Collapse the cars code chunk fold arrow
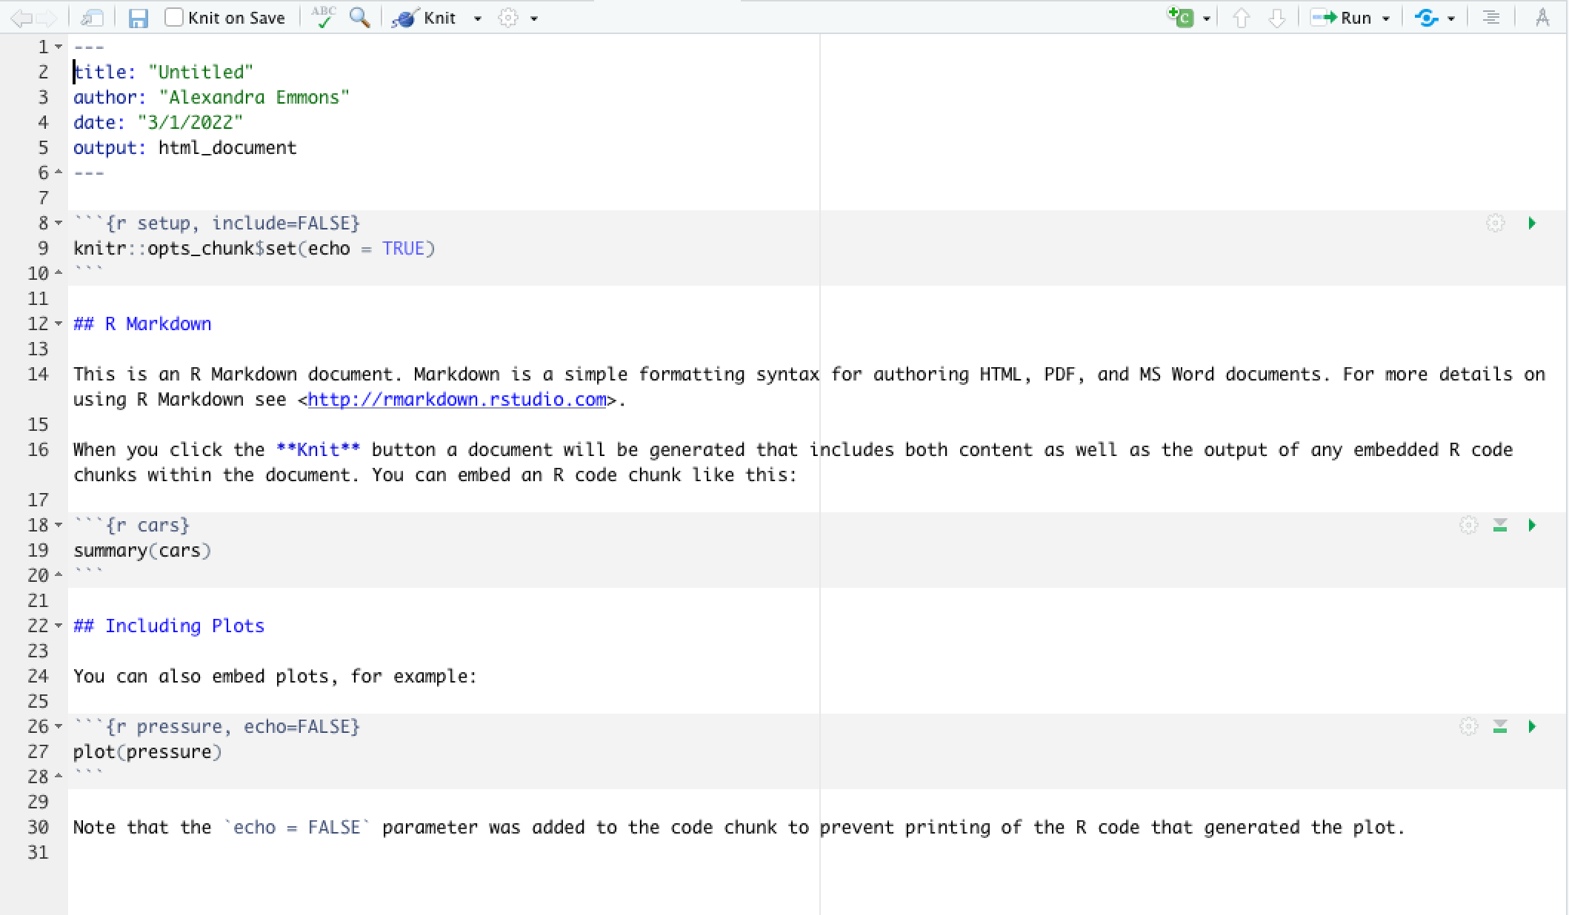Screen dimensions: 1569x915 pos(59,526)
